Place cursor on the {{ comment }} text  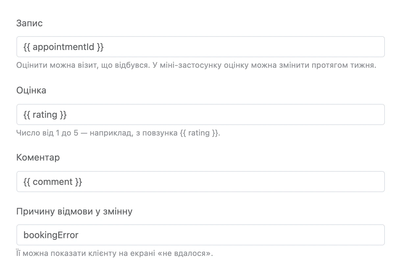[53, 182]
